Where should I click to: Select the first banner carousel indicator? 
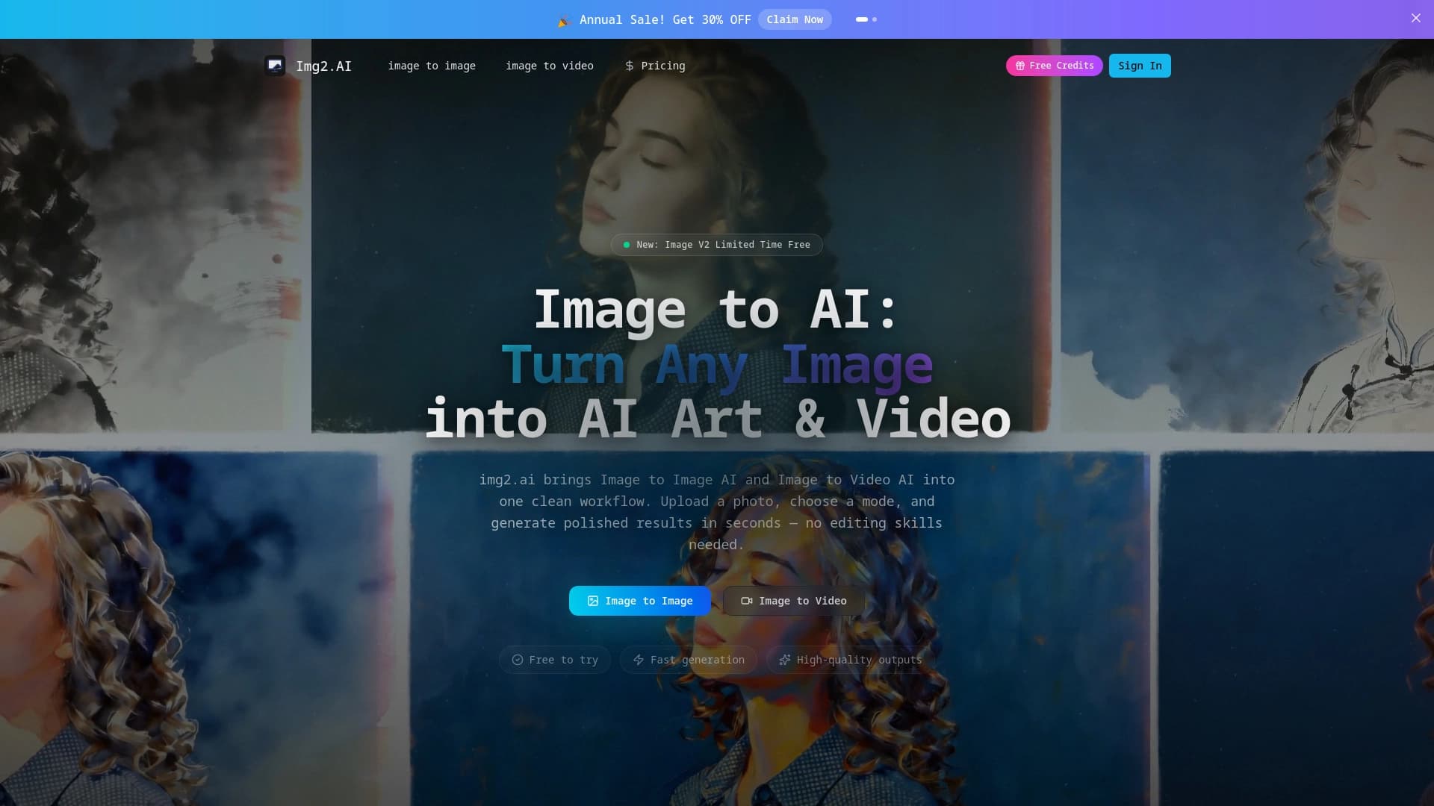[862, 19]
